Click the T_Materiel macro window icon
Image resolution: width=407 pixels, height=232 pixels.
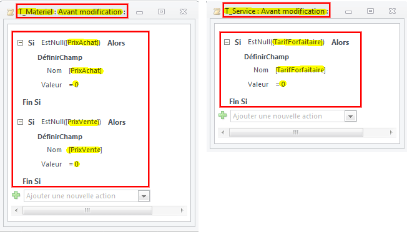pyautogui.click(x=10, y=12)
